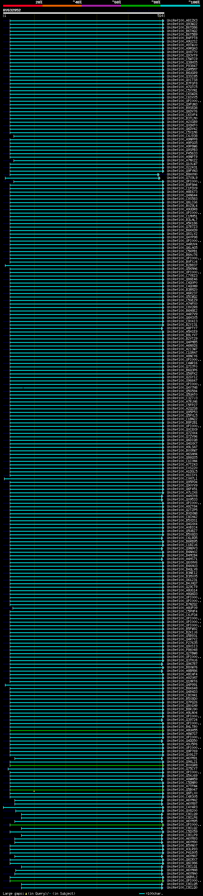Click alignment bar of UniRef100_C0H7L1
Screen dimensions: 203x896
84,479
